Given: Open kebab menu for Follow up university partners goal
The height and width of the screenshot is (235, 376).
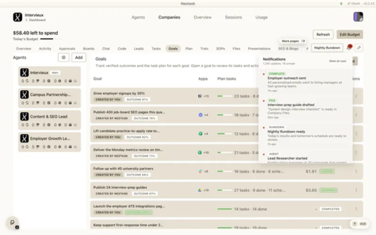Looking at the screenshot, I should click(356, 172).
